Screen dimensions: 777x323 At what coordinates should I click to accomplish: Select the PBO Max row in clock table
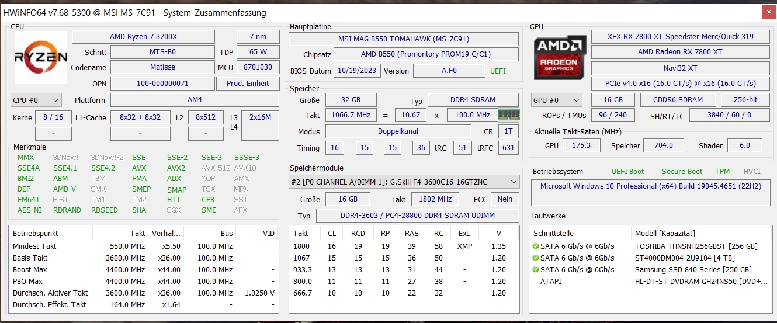[144, 281]
